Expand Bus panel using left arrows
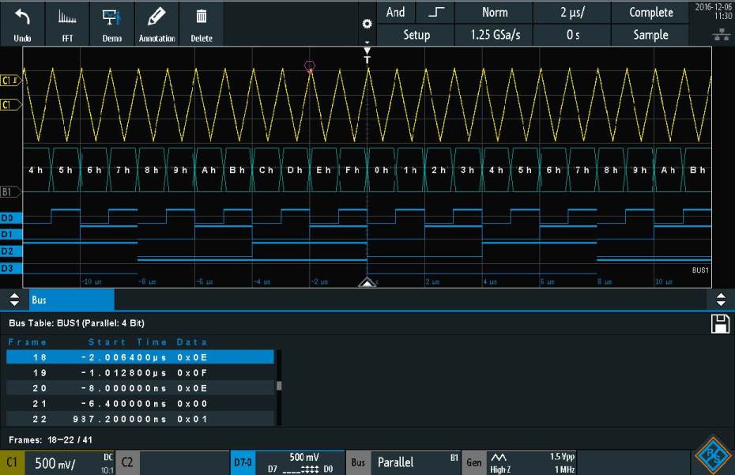Viewport: 735px width, 475px height. [13, 300]
